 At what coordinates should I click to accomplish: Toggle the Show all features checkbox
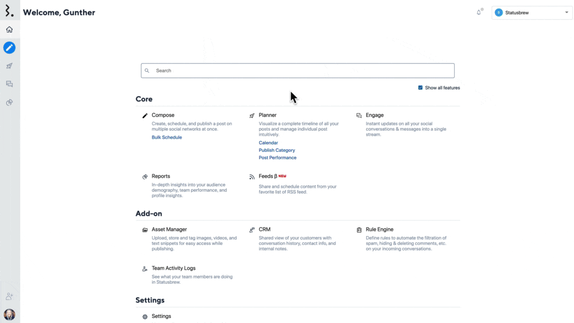(x=420, y=87)
